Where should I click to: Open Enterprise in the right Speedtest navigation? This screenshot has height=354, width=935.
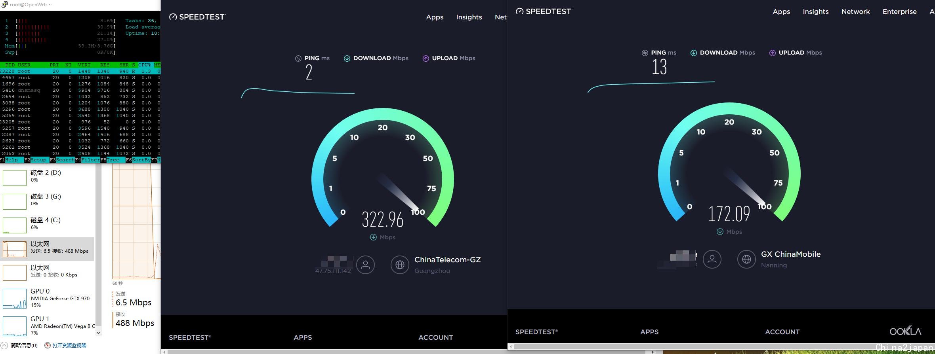coord(899,11)
